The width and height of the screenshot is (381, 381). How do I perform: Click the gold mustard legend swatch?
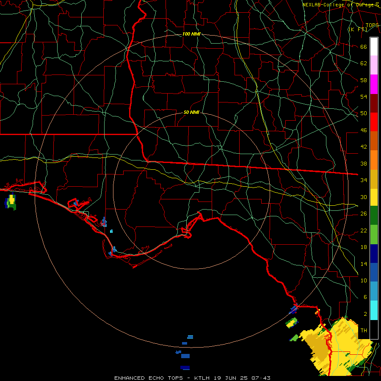pyautogui.click(x=374, y=179)
